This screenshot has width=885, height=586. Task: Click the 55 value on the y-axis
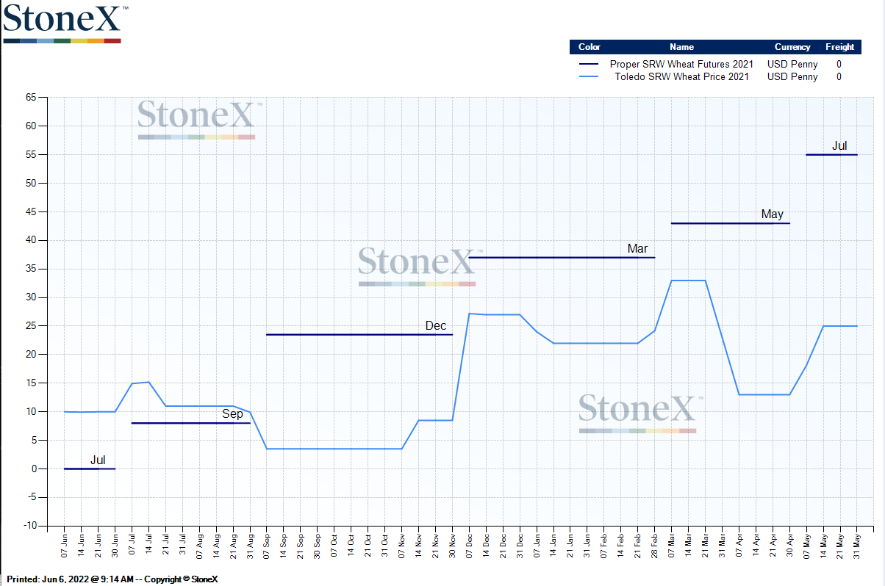tap(31, 154)
